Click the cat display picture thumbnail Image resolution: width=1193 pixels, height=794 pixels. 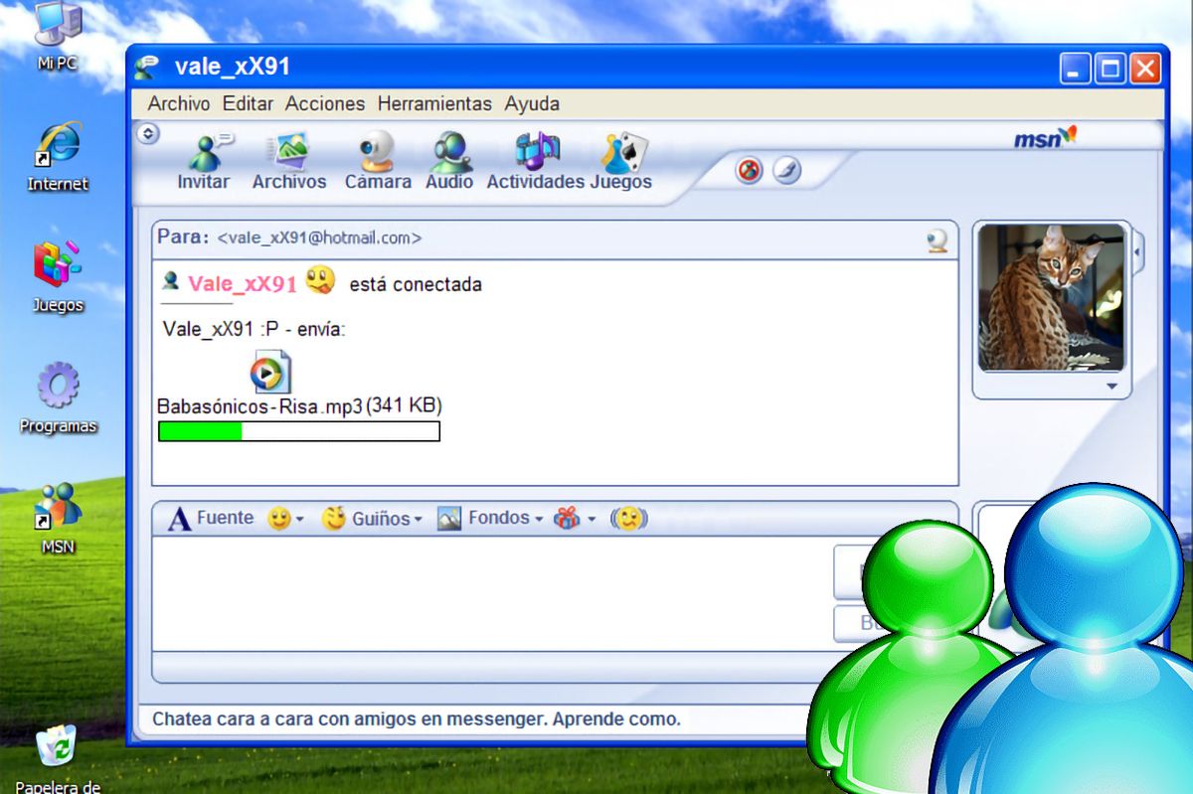pos(1051,296)
